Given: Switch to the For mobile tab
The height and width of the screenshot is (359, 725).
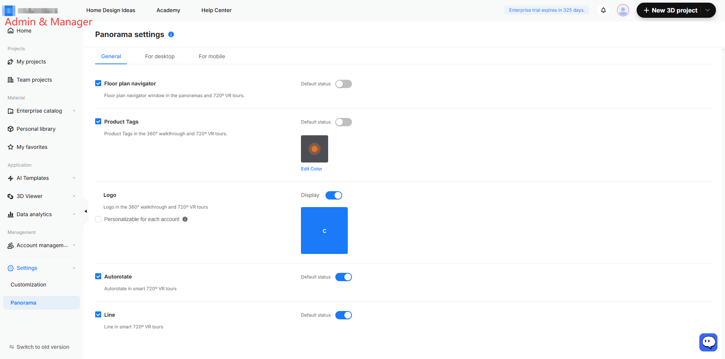Looking at the screenshot, I should [x=212, y=56].
